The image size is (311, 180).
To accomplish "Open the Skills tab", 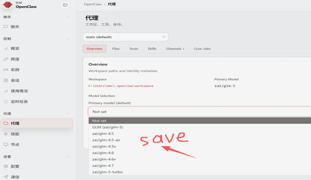I will [x=152, y=49].
